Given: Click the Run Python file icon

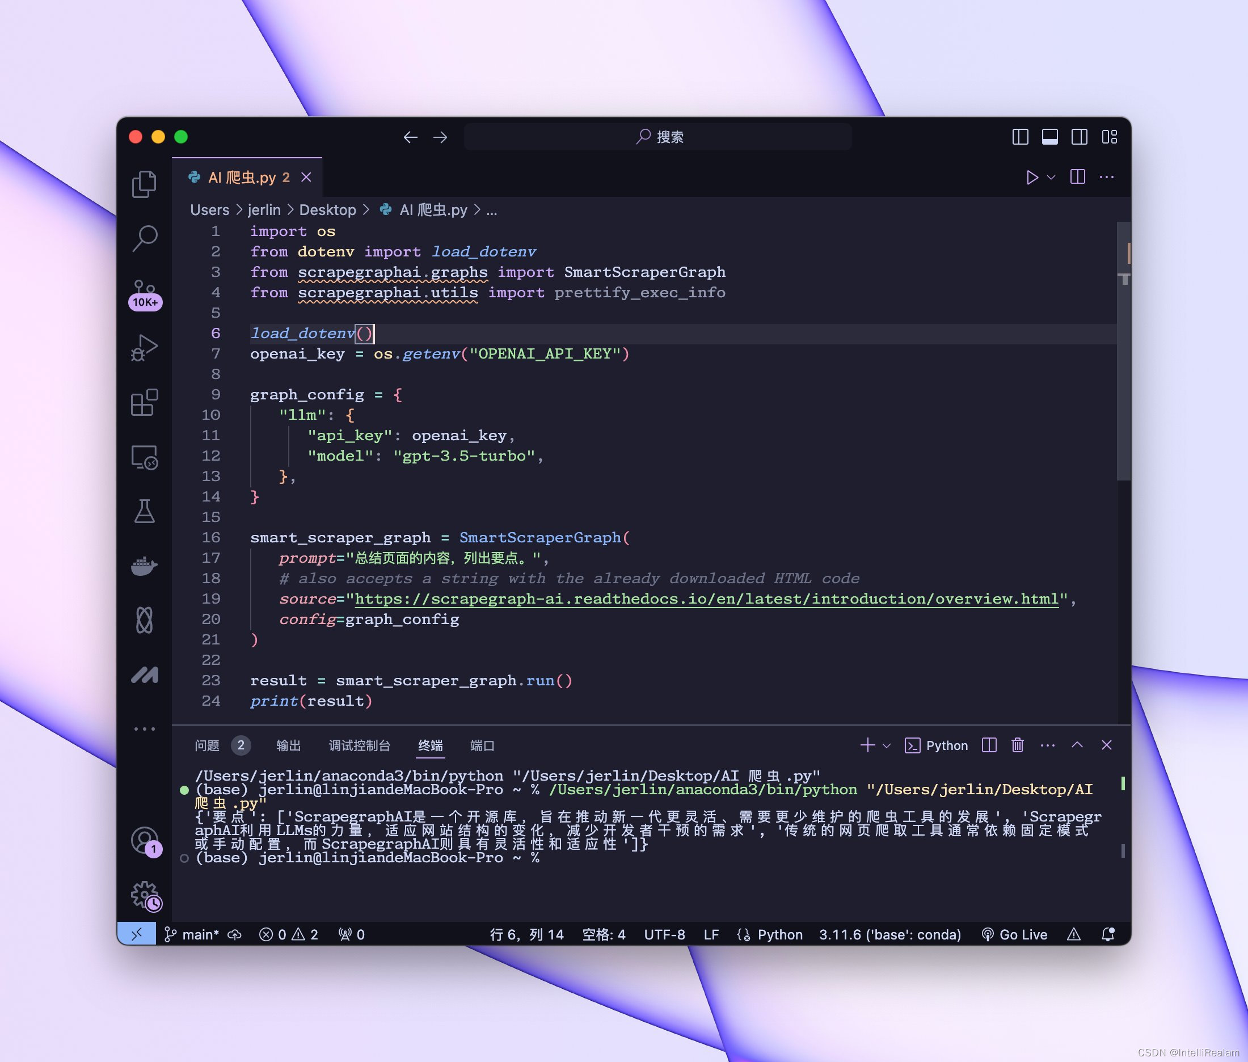Looking at the screenshot, I should pos(1033,178).
